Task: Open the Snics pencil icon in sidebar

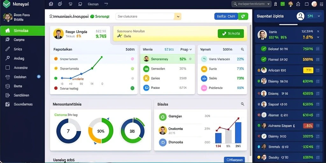Action: 8,49
